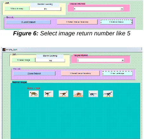Screen dimensions: 144x139
Task: Click the 'Machine Learning' label in MAIN_CBIR
Action: pos(50,56)
